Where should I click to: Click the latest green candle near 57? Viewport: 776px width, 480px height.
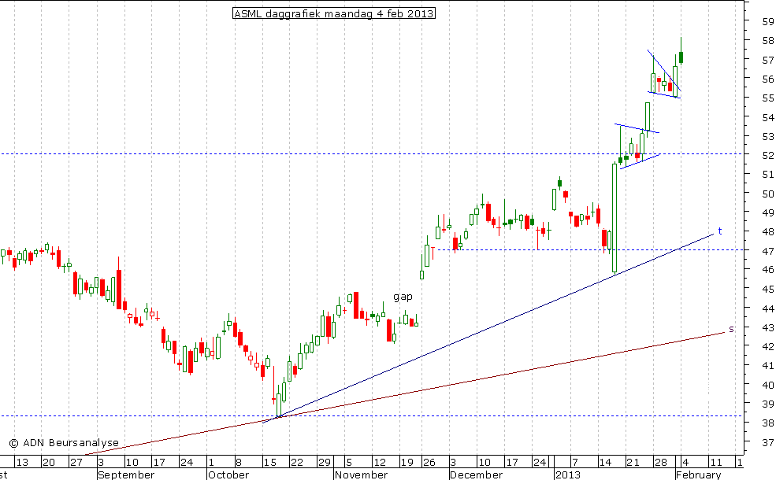(681, 57)
